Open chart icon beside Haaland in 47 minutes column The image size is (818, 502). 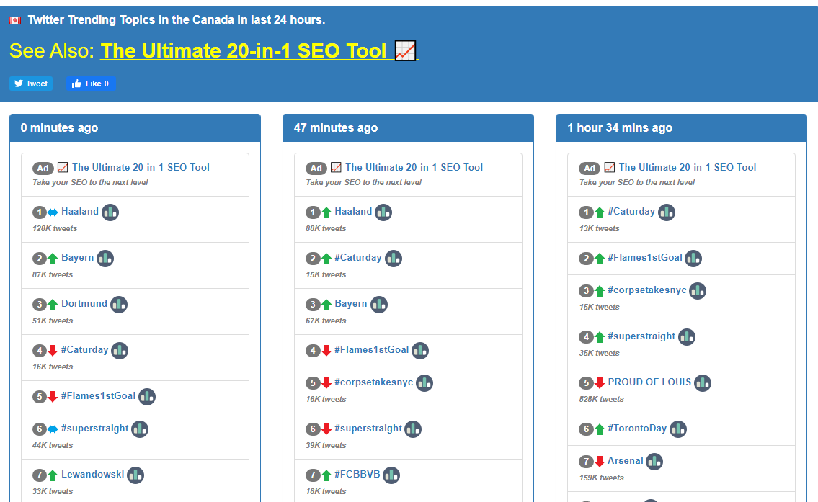[383, 212]
